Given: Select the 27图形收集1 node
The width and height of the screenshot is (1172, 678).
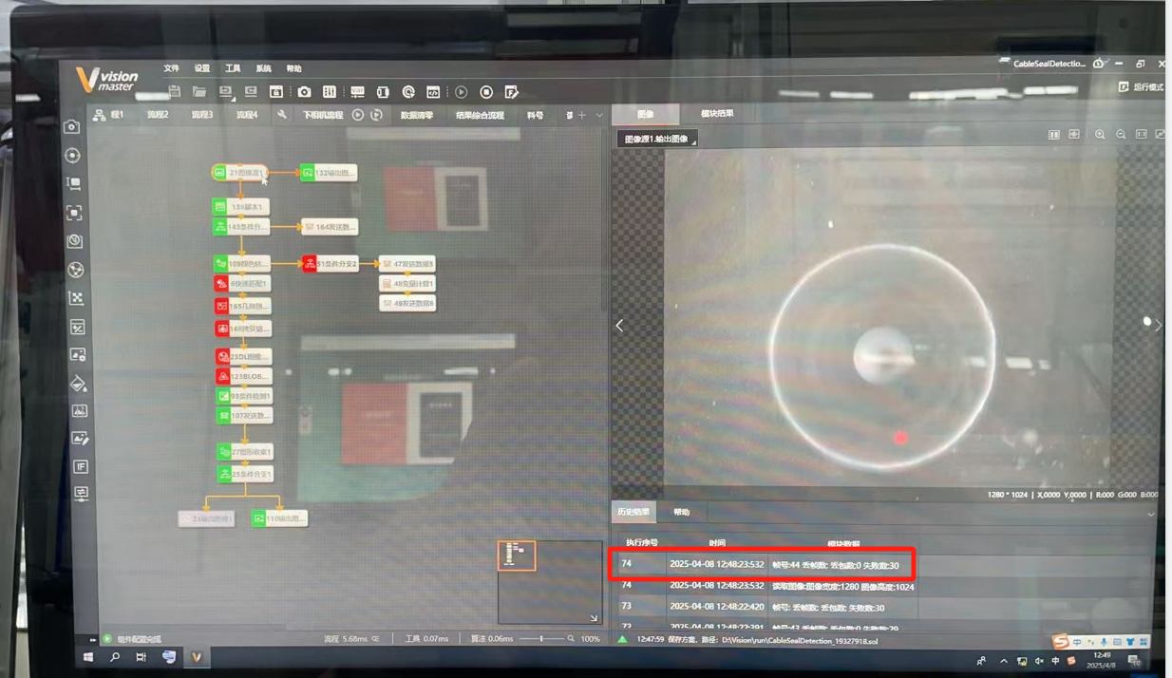Looking at the screenshot, I should (x=245, y=452).
